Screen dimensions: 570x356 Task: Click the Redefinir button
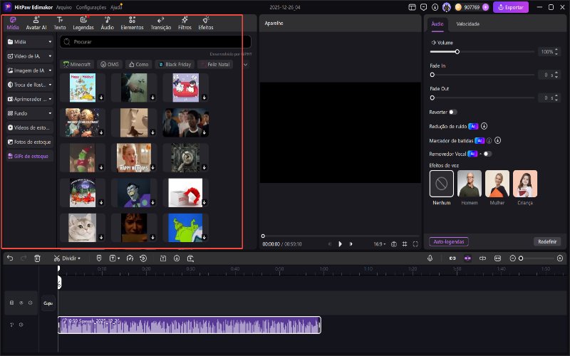click(547, 241)
